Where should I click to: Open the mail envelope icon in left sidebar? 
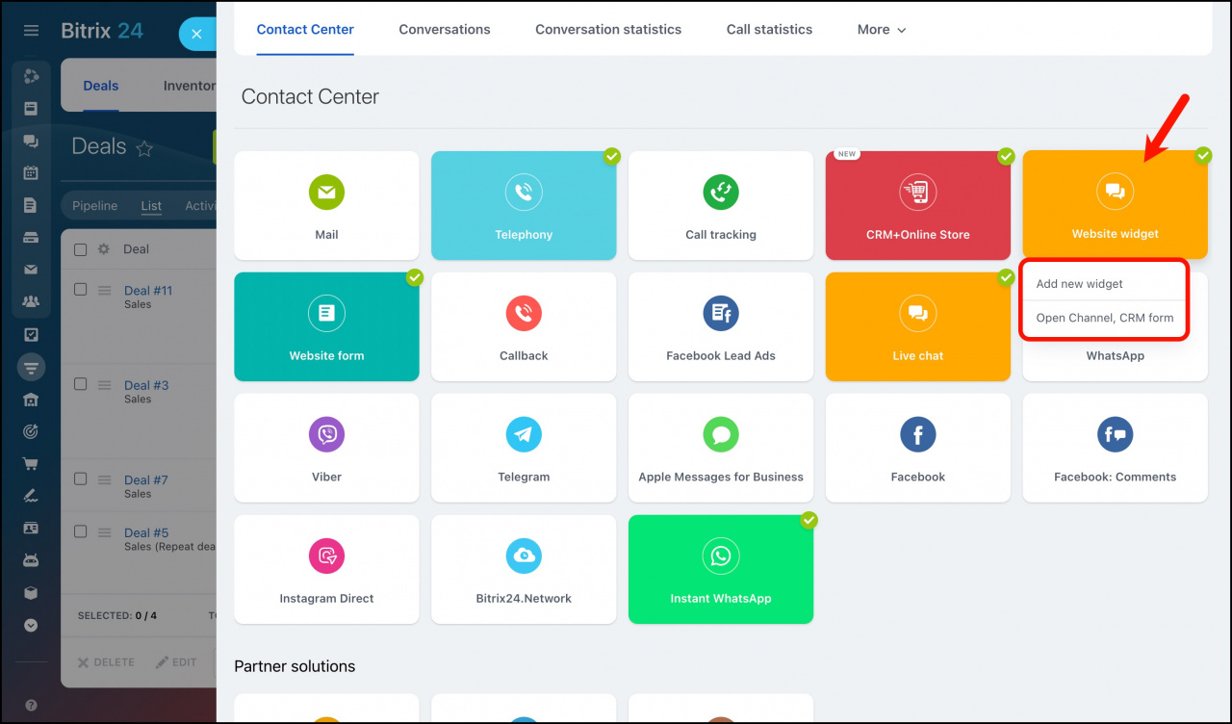pyautogui.click(x=31, y=270)
